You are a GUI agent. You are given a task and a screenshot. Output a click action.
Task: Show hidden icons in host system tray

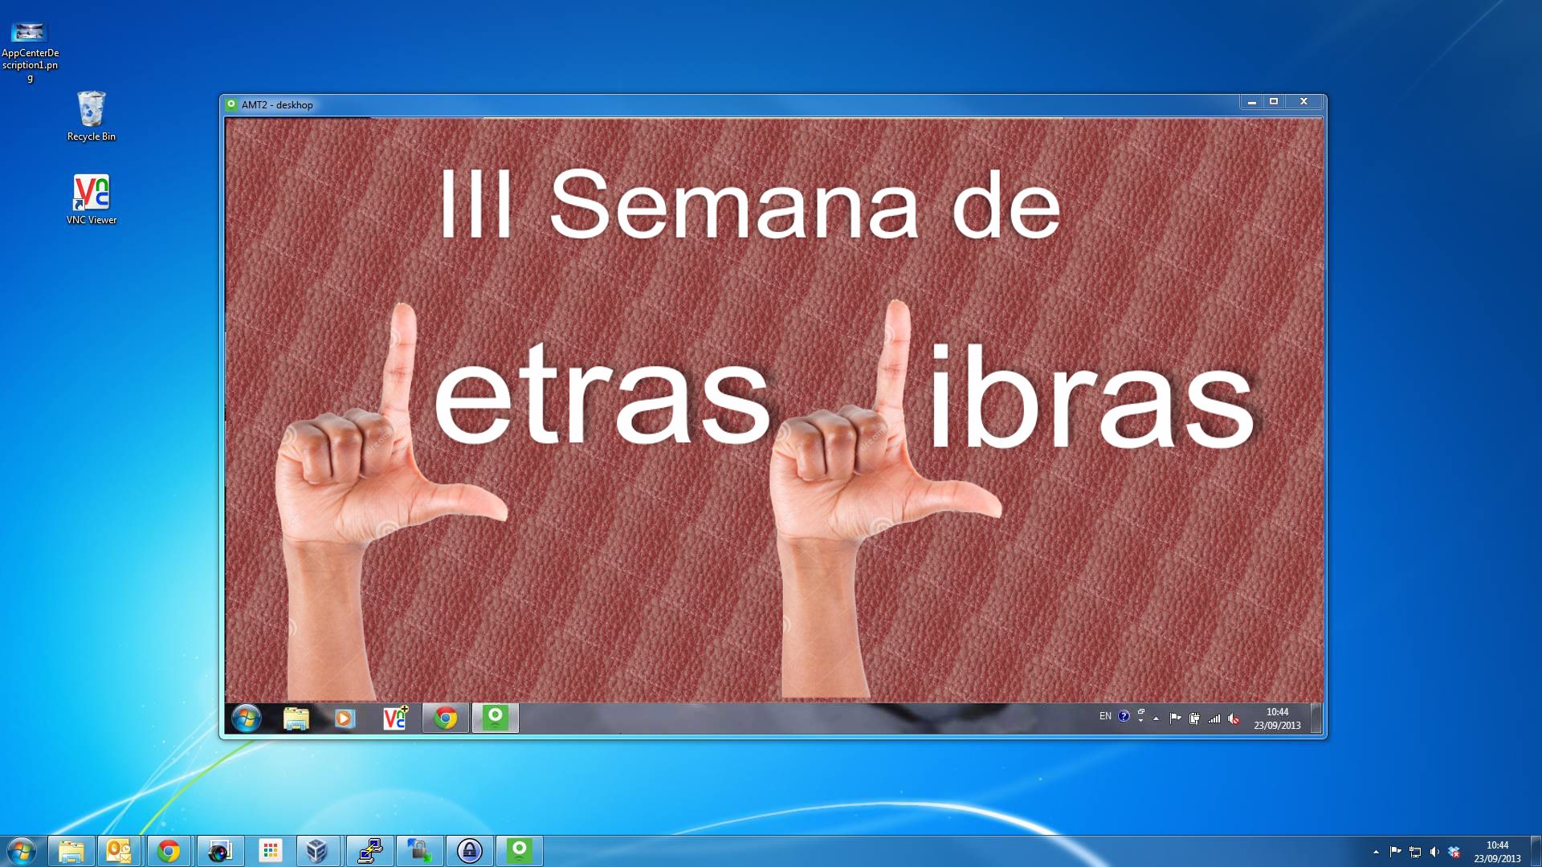pyautogui.click(x=1376, y=852)
